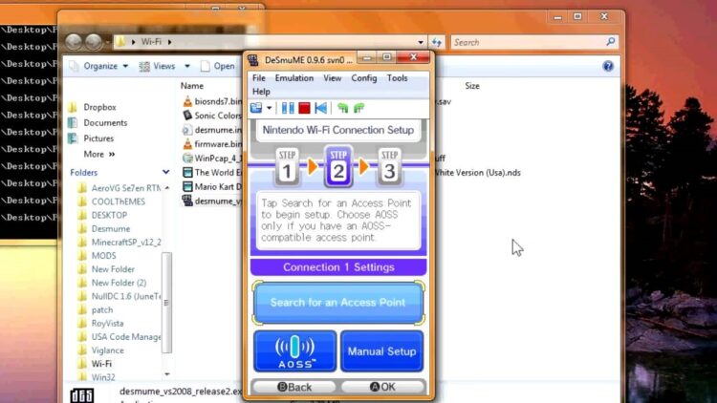Image resolution: width=717 pixels, height=403 pixels.
Task: Tap the A OK button
Action: (x=382, y=387)
